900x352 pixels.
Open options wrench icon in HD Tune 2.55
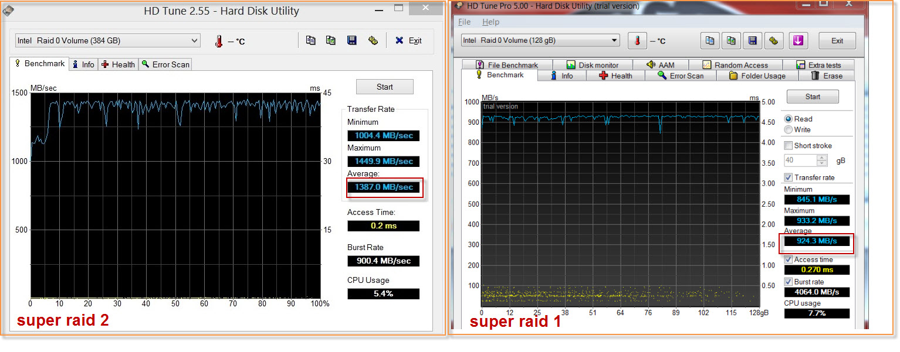click(373, 40)
